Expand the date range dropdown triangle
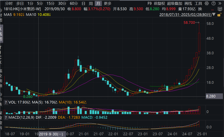The height and width of the screenshot is (137, 224). (x=214, y=15)
